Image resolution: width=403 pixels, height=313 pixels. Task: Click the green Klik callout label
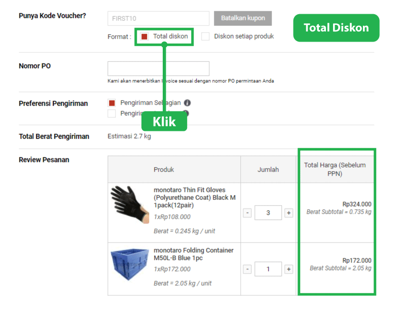coord(164,122)
